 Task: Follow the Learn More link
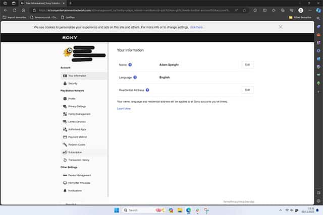[x=124, y=108]
